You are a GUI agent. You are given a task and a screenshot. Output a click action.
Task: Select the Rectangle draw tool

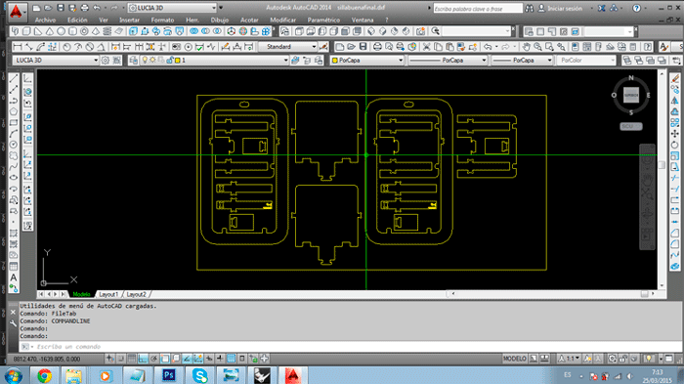click(x=14, y=122)
